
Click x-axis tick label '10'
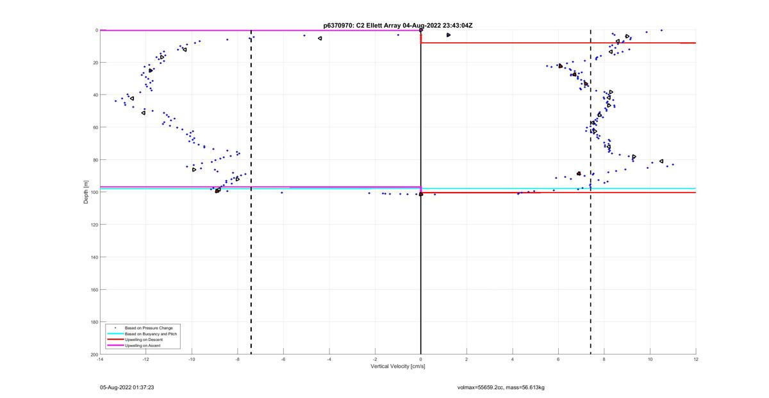pyautogui.click(x=650, y=360)
